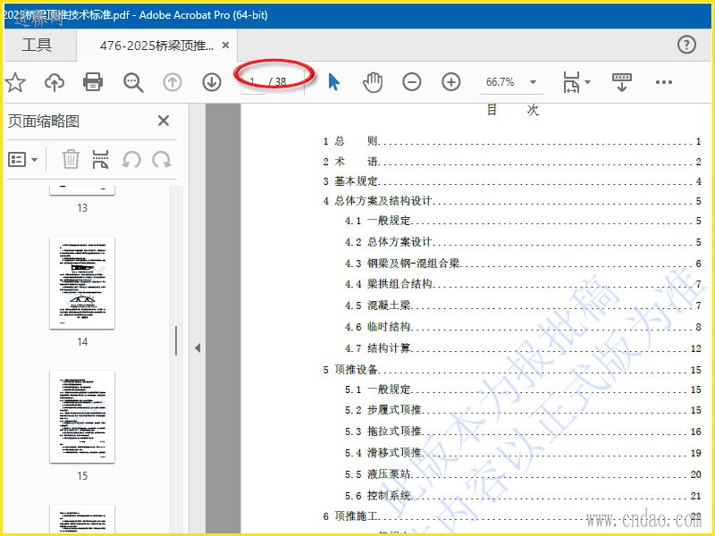Rotate pages counterclockwise

[130, 160]
